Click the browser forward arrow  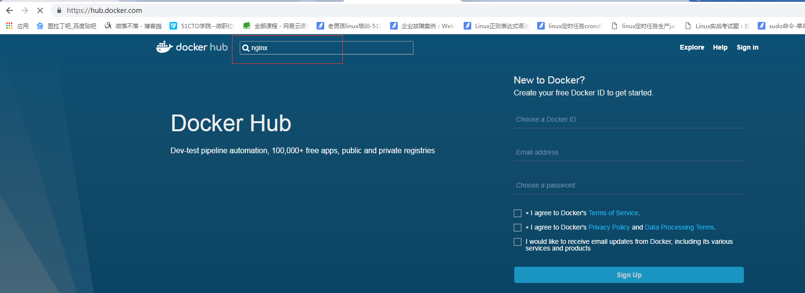click(x=25, y=10)
